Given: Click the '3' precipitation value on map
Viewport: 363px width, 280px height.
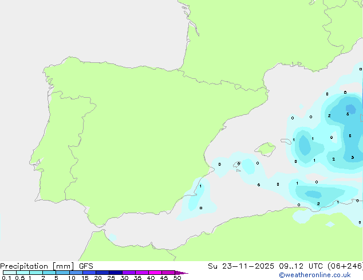Looking at the screenshot, I should (352, 157).
